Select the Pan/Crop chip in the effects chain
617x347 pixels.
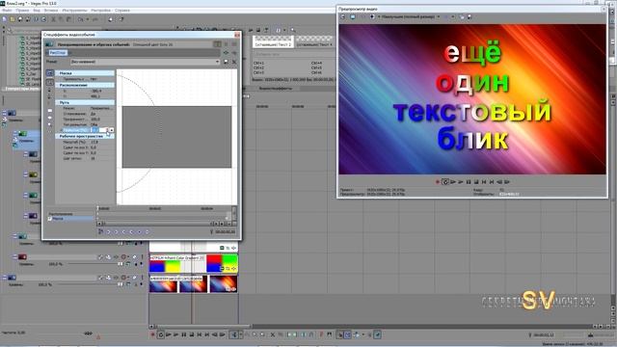click(58, 53)
